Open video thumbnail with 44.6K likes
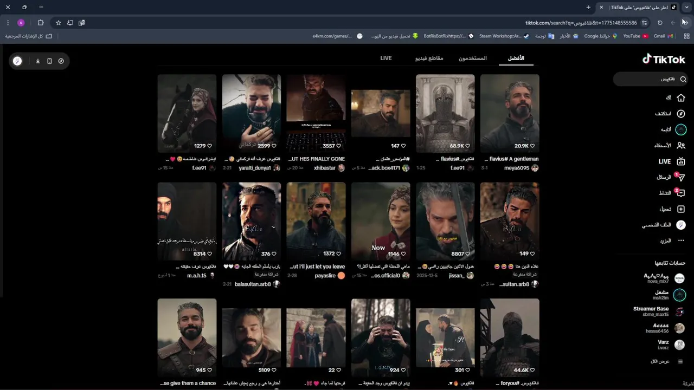Image resolution: width=694 pixels, height=390 pixels. 510,337
